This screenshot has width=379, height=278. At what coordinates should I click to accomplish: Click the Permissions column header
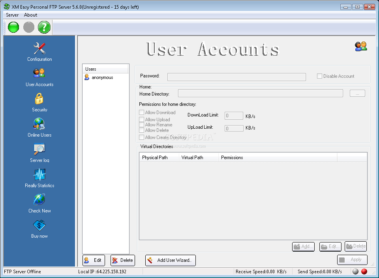click(x=278, y=158)
